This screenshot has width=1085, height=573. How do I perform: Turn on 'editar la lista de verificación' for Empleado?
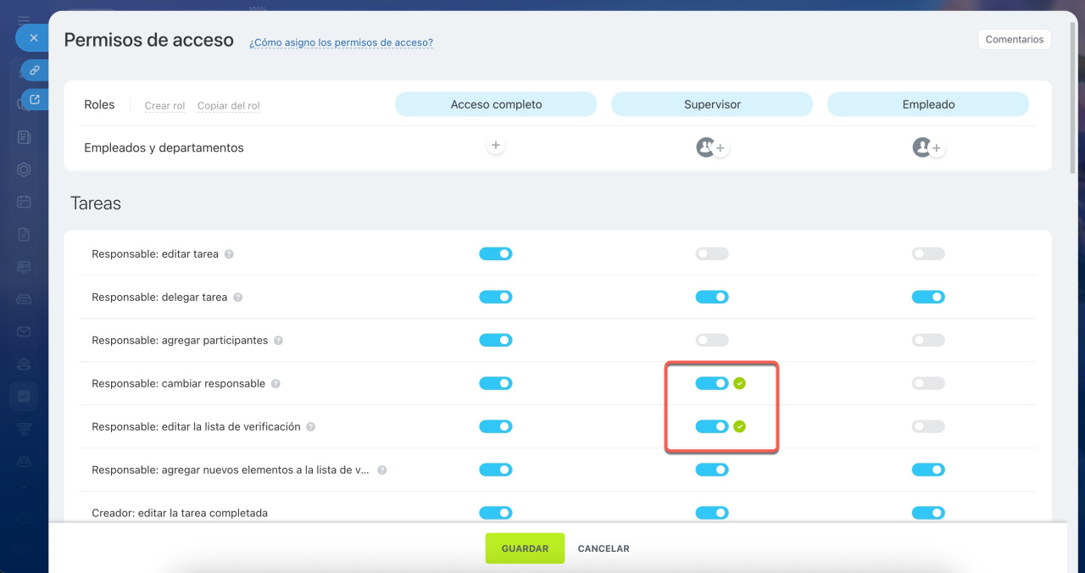927,426
